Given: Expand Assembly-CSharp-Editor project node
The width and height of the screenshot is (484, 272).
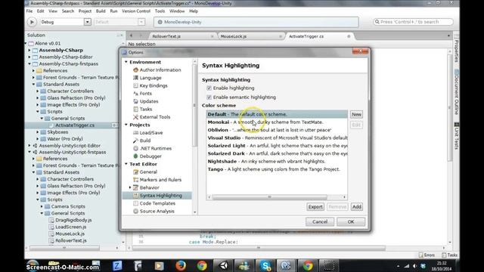Looking at the screenshot, I should 29,57.
